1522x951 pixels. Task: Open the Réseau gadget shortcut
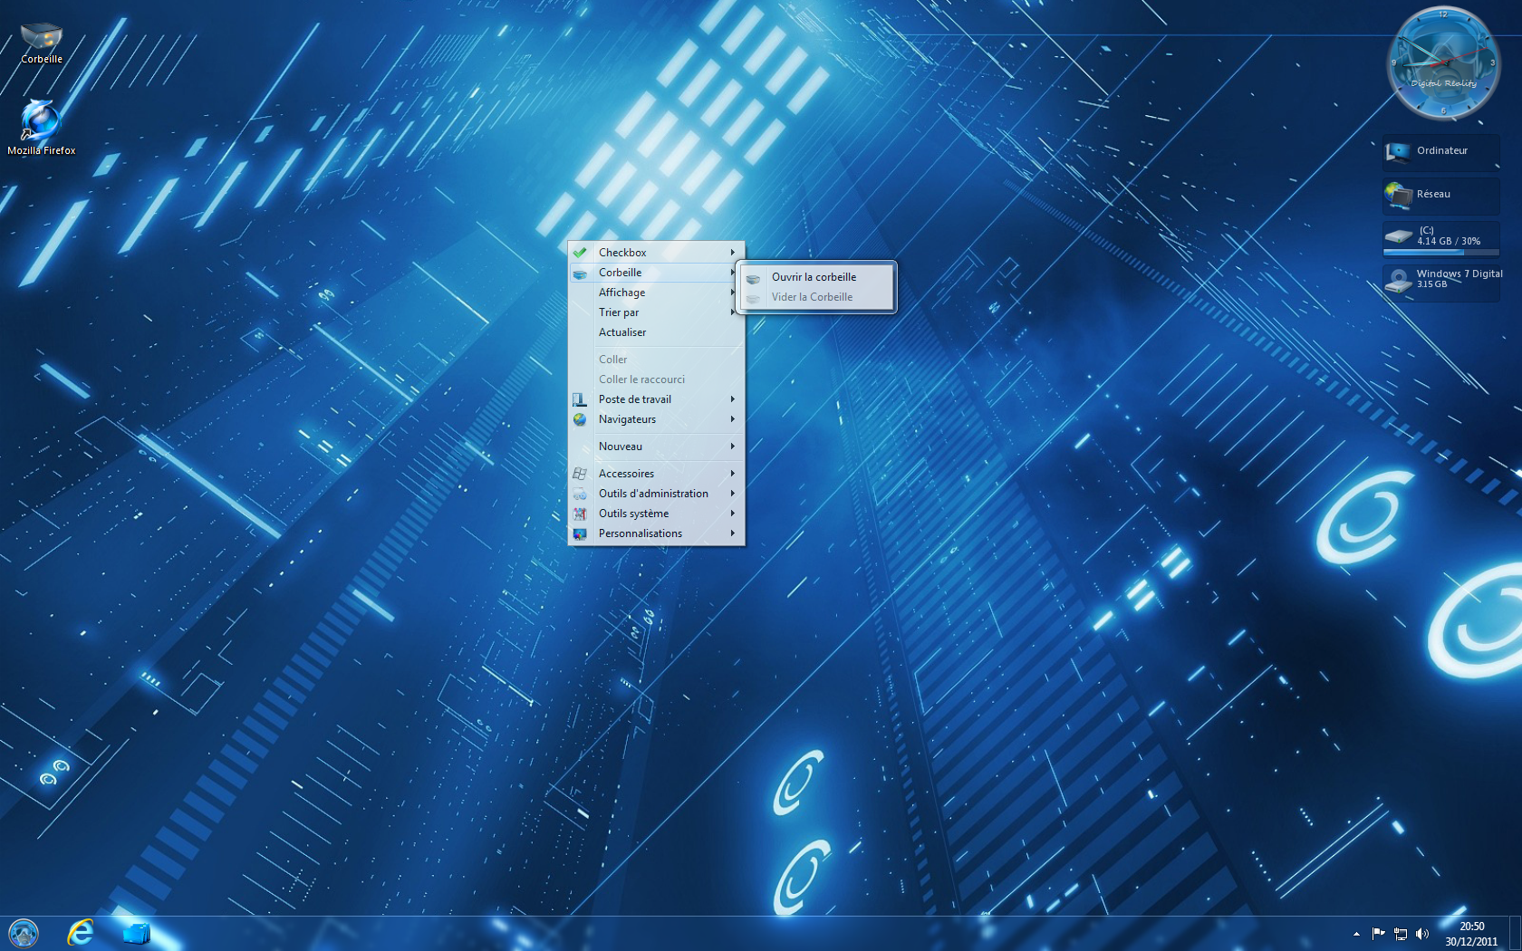[x=1440, y=195]
